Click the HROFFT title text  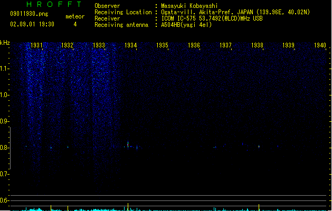54,4
